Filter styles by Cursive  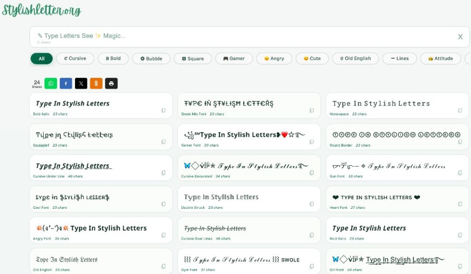click(75, 58)
